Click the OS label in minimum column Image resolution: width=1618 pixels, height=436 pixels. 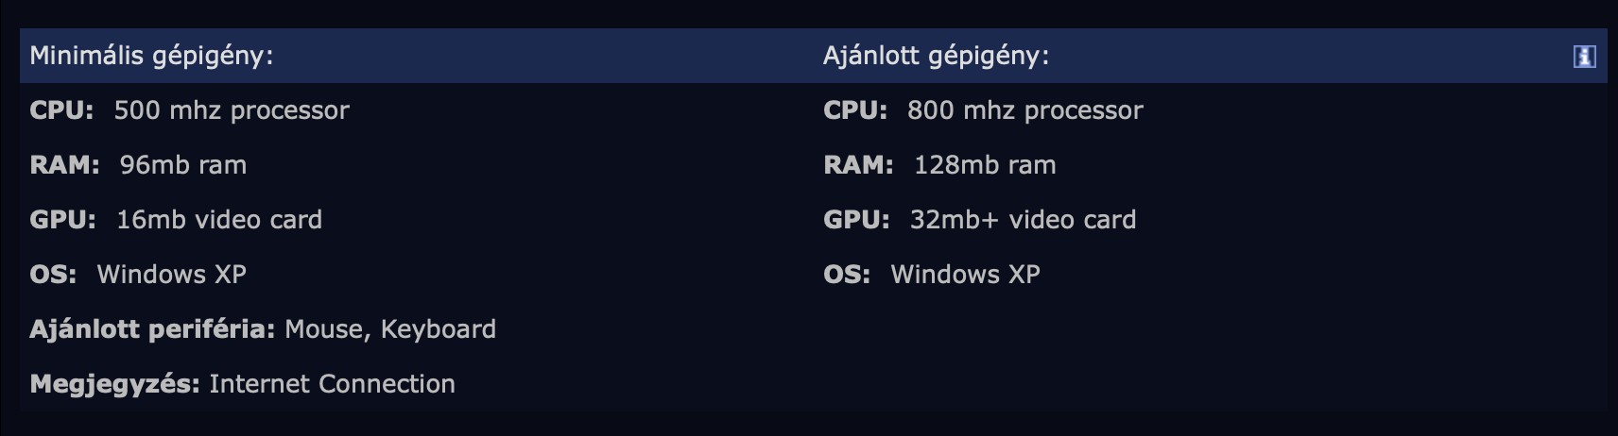pos(53,275)
